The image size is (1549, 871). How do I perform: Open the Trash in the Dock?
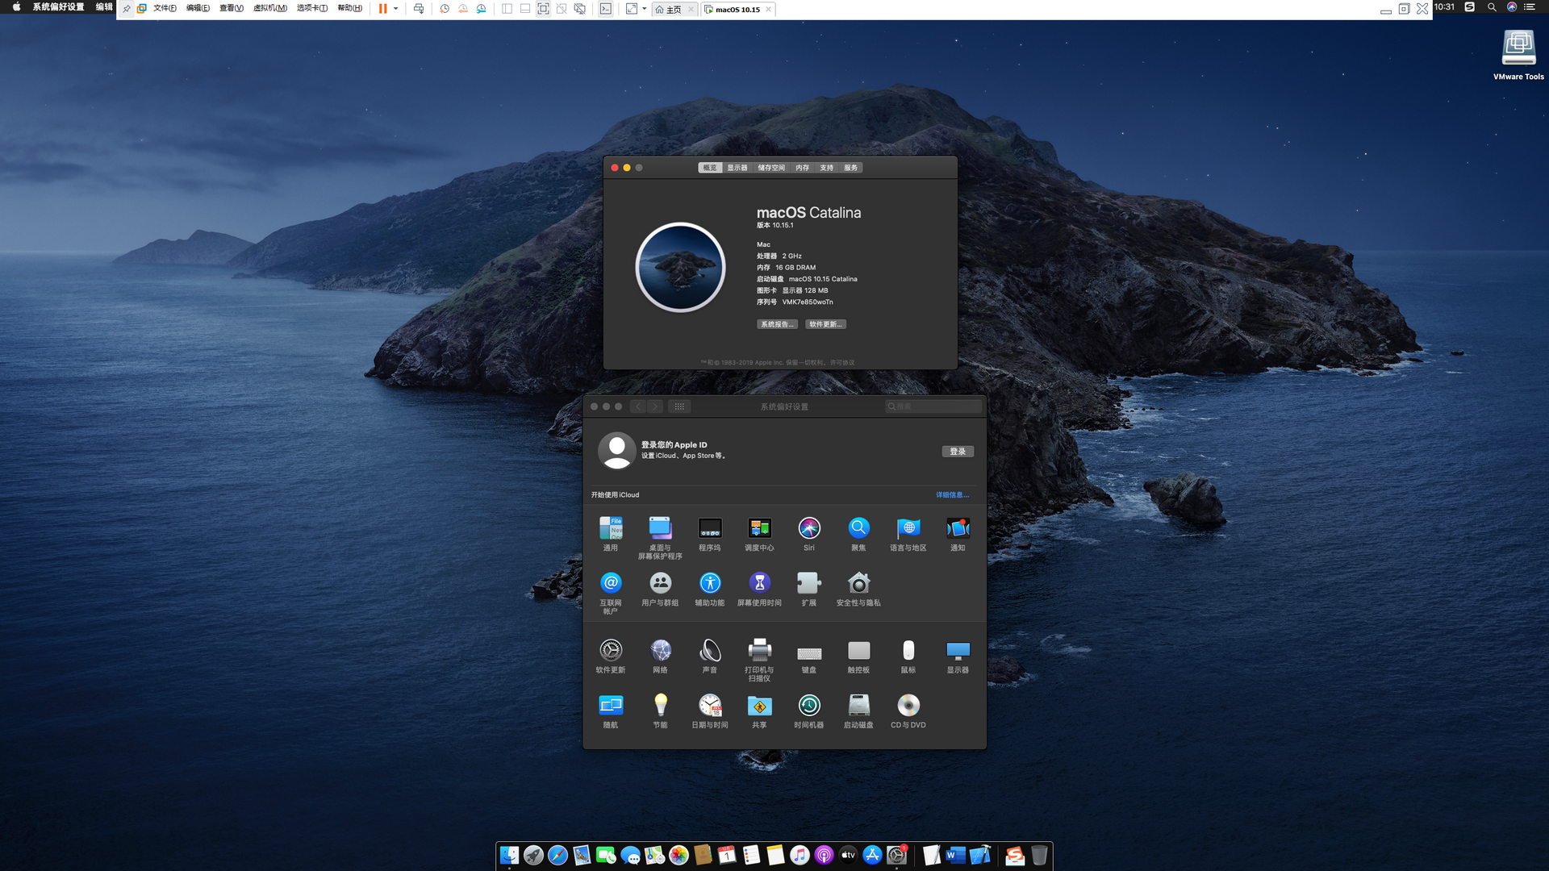[x=1039, y=855]
